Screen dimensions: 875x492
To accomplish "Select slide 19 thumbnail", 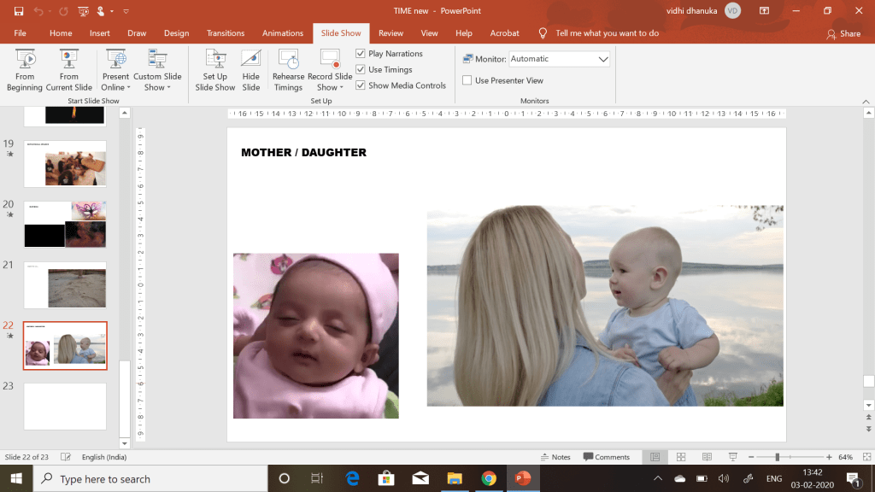I will click(x=65, y=163).
